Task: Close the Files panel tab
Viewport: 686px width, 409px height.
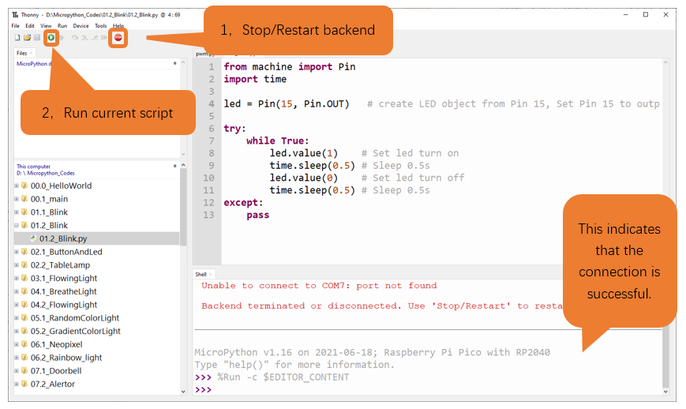Action: pos(31,53)
